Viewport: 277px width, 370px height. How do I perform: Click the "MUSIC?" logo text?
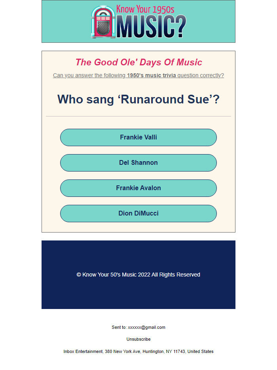pos(151,28)
